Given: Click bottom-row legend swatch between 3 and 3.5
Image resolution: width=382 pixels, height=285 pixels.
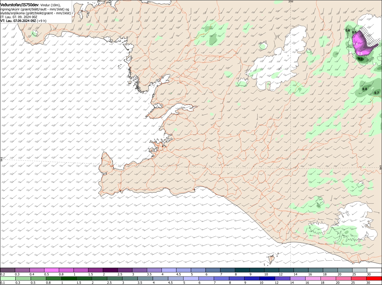Looking at the screenshot, I should [x=130, y=278].
